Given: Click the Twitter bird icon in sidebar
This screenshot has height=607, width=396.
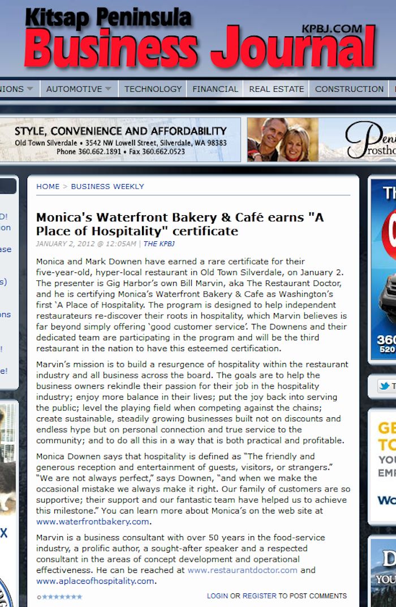Looking at the screenshot, I should tap(386, 386).
